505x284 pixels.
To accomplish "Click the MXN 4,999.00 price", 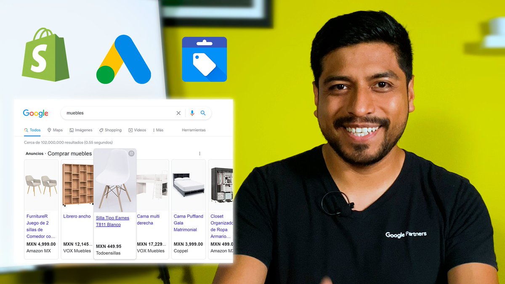I will pos(41,244).
